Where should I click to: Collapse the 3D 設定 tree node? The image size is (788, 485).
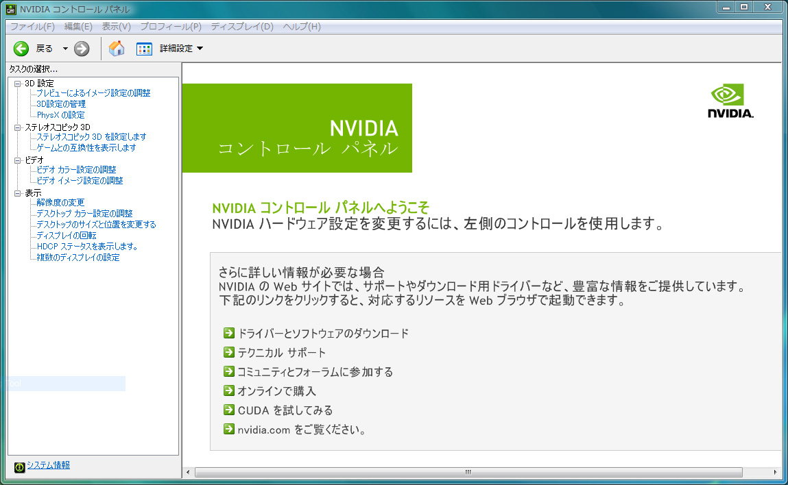[18, 84]
